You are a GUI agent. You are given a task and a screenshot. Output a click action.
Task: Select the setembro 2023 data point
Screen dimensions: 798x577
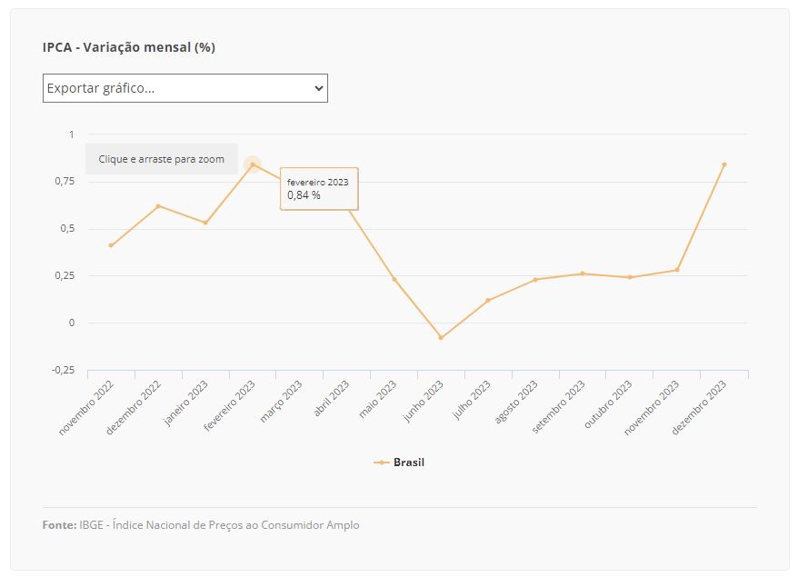click(583, 274)
